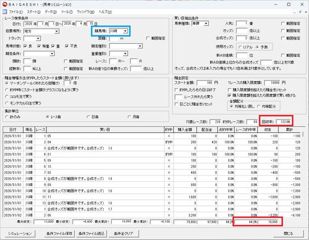Select 均等配分 amount allocation radio

259,106
